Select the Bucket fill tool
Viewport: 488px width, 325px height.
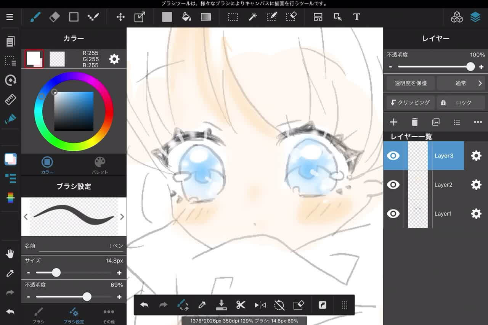pyautogui.click(x=186, y=17)
